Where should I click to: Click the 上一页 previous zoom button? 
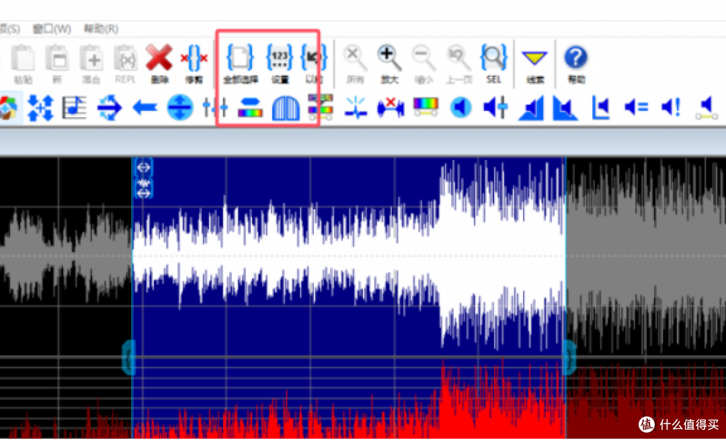(459, 65)
